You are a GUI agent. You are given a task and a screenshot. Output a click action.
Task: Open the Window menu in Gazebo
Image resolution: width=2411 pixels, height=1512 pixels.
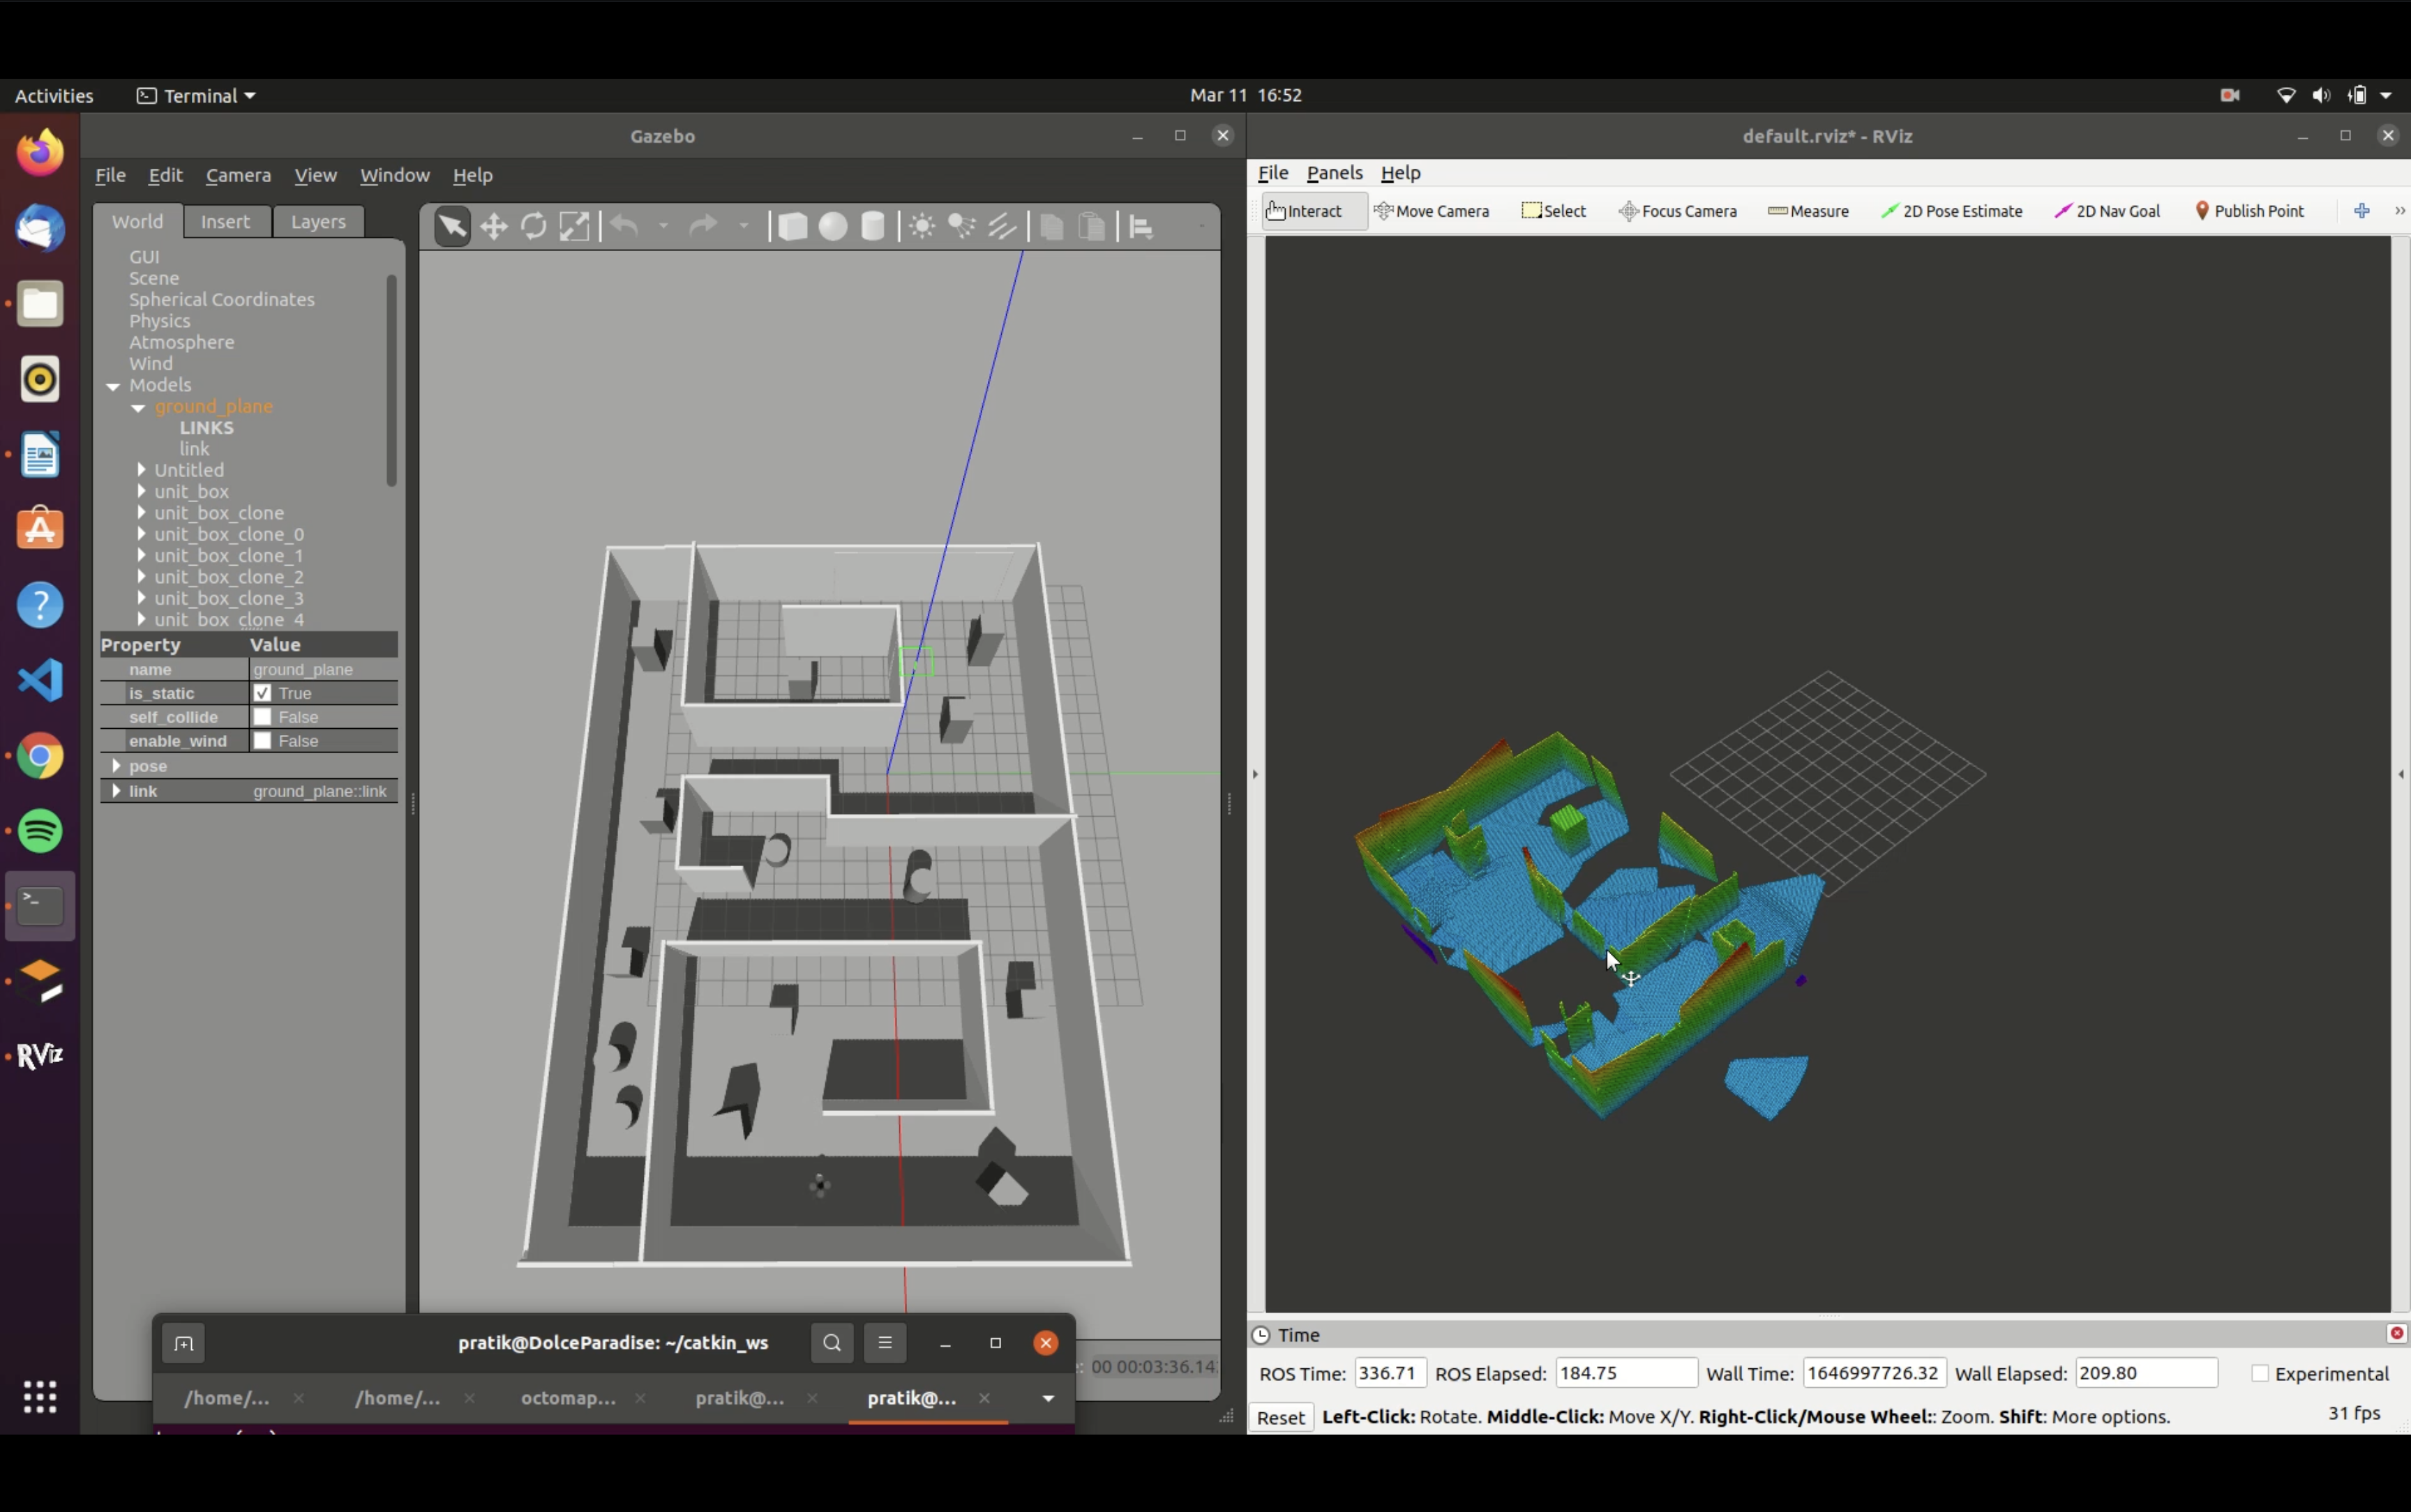click(395, 175)
